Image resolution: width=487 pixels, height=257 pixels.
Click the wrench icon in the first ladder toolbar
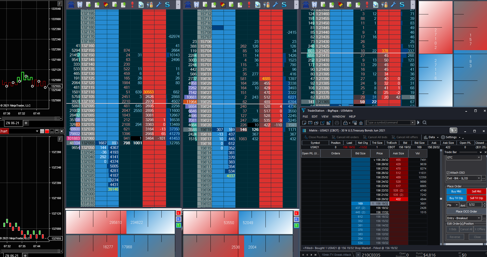[159, 4]
